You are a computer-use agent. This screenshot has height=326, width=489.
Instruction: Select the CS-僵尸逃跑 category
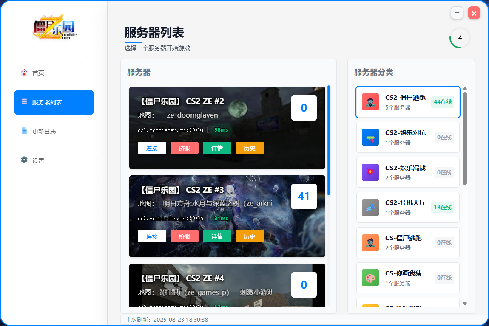pyautogui.click(x=408, y=242)
